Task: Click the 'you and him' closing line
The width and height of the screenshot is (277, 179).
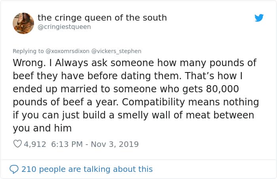Action: pos(42,128)
